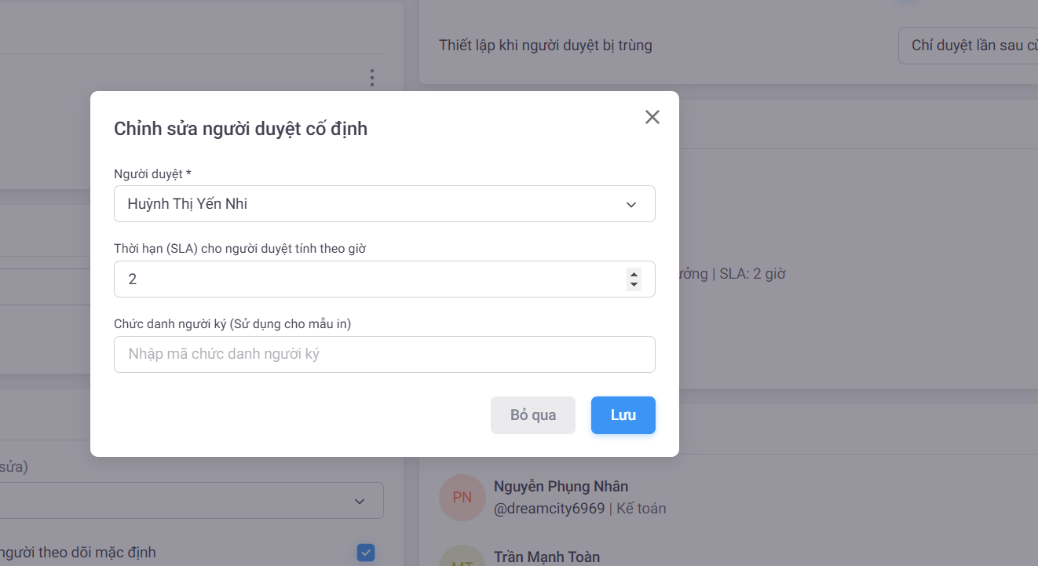Decrease SLA hours with down arrow
Viewport: 1038px width, 566px height.
pos(634,284)
